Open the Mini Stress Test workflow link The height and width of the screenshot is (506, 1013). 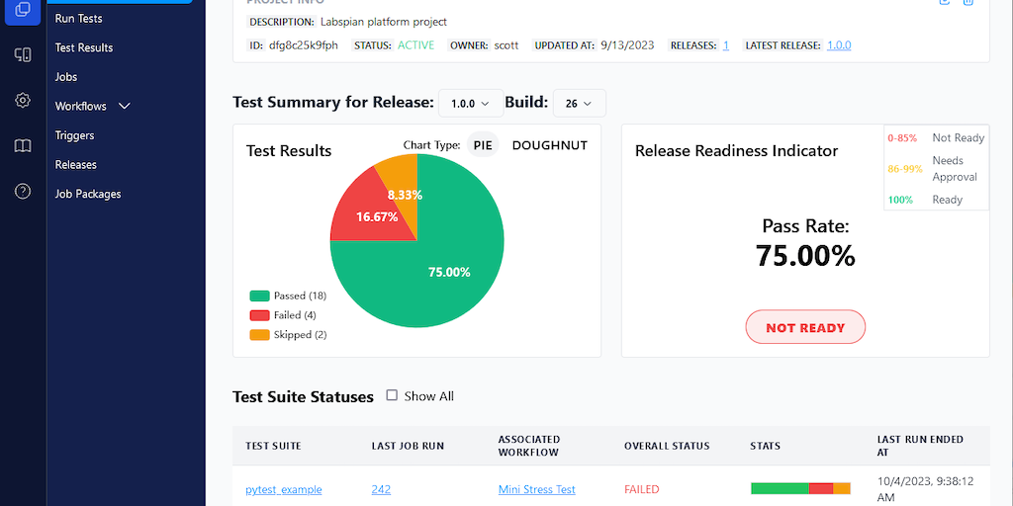click(536, 489)
